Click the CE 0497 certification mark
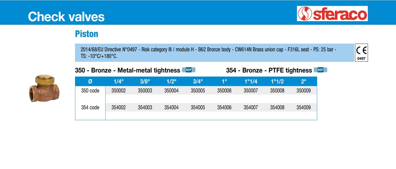This screenshot has height=169, width=396. 361,53
